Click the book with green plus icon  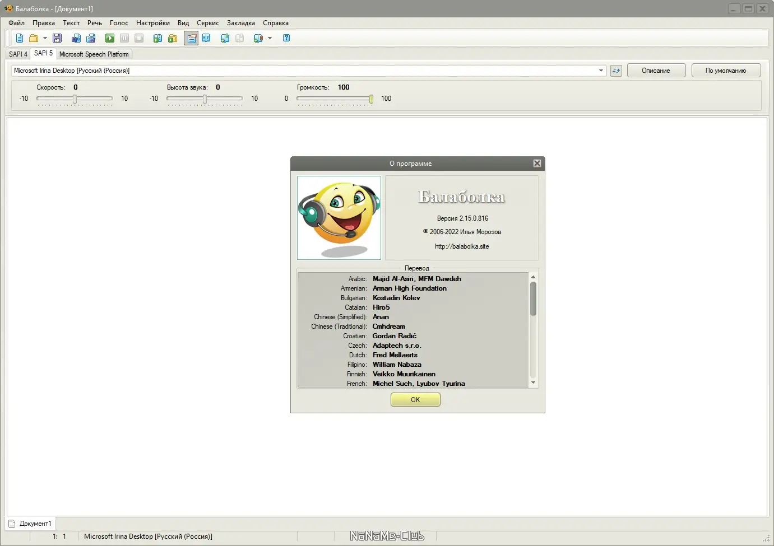coord(225,38)
